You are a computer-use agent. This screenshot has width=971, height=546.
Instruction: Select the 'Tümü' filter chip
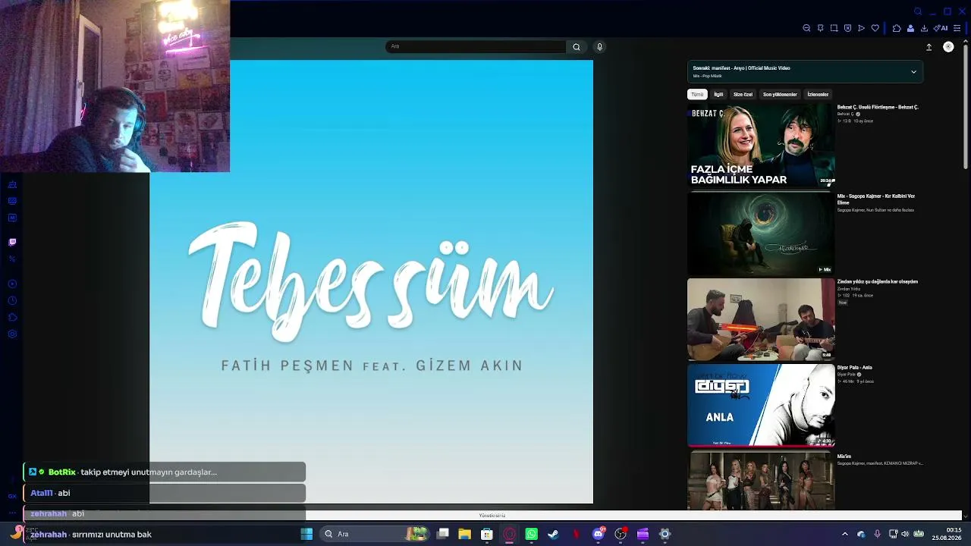coord(697,95)
